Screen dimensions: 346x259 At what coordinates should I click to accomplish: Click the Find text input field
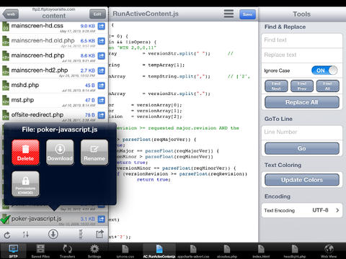302,40
